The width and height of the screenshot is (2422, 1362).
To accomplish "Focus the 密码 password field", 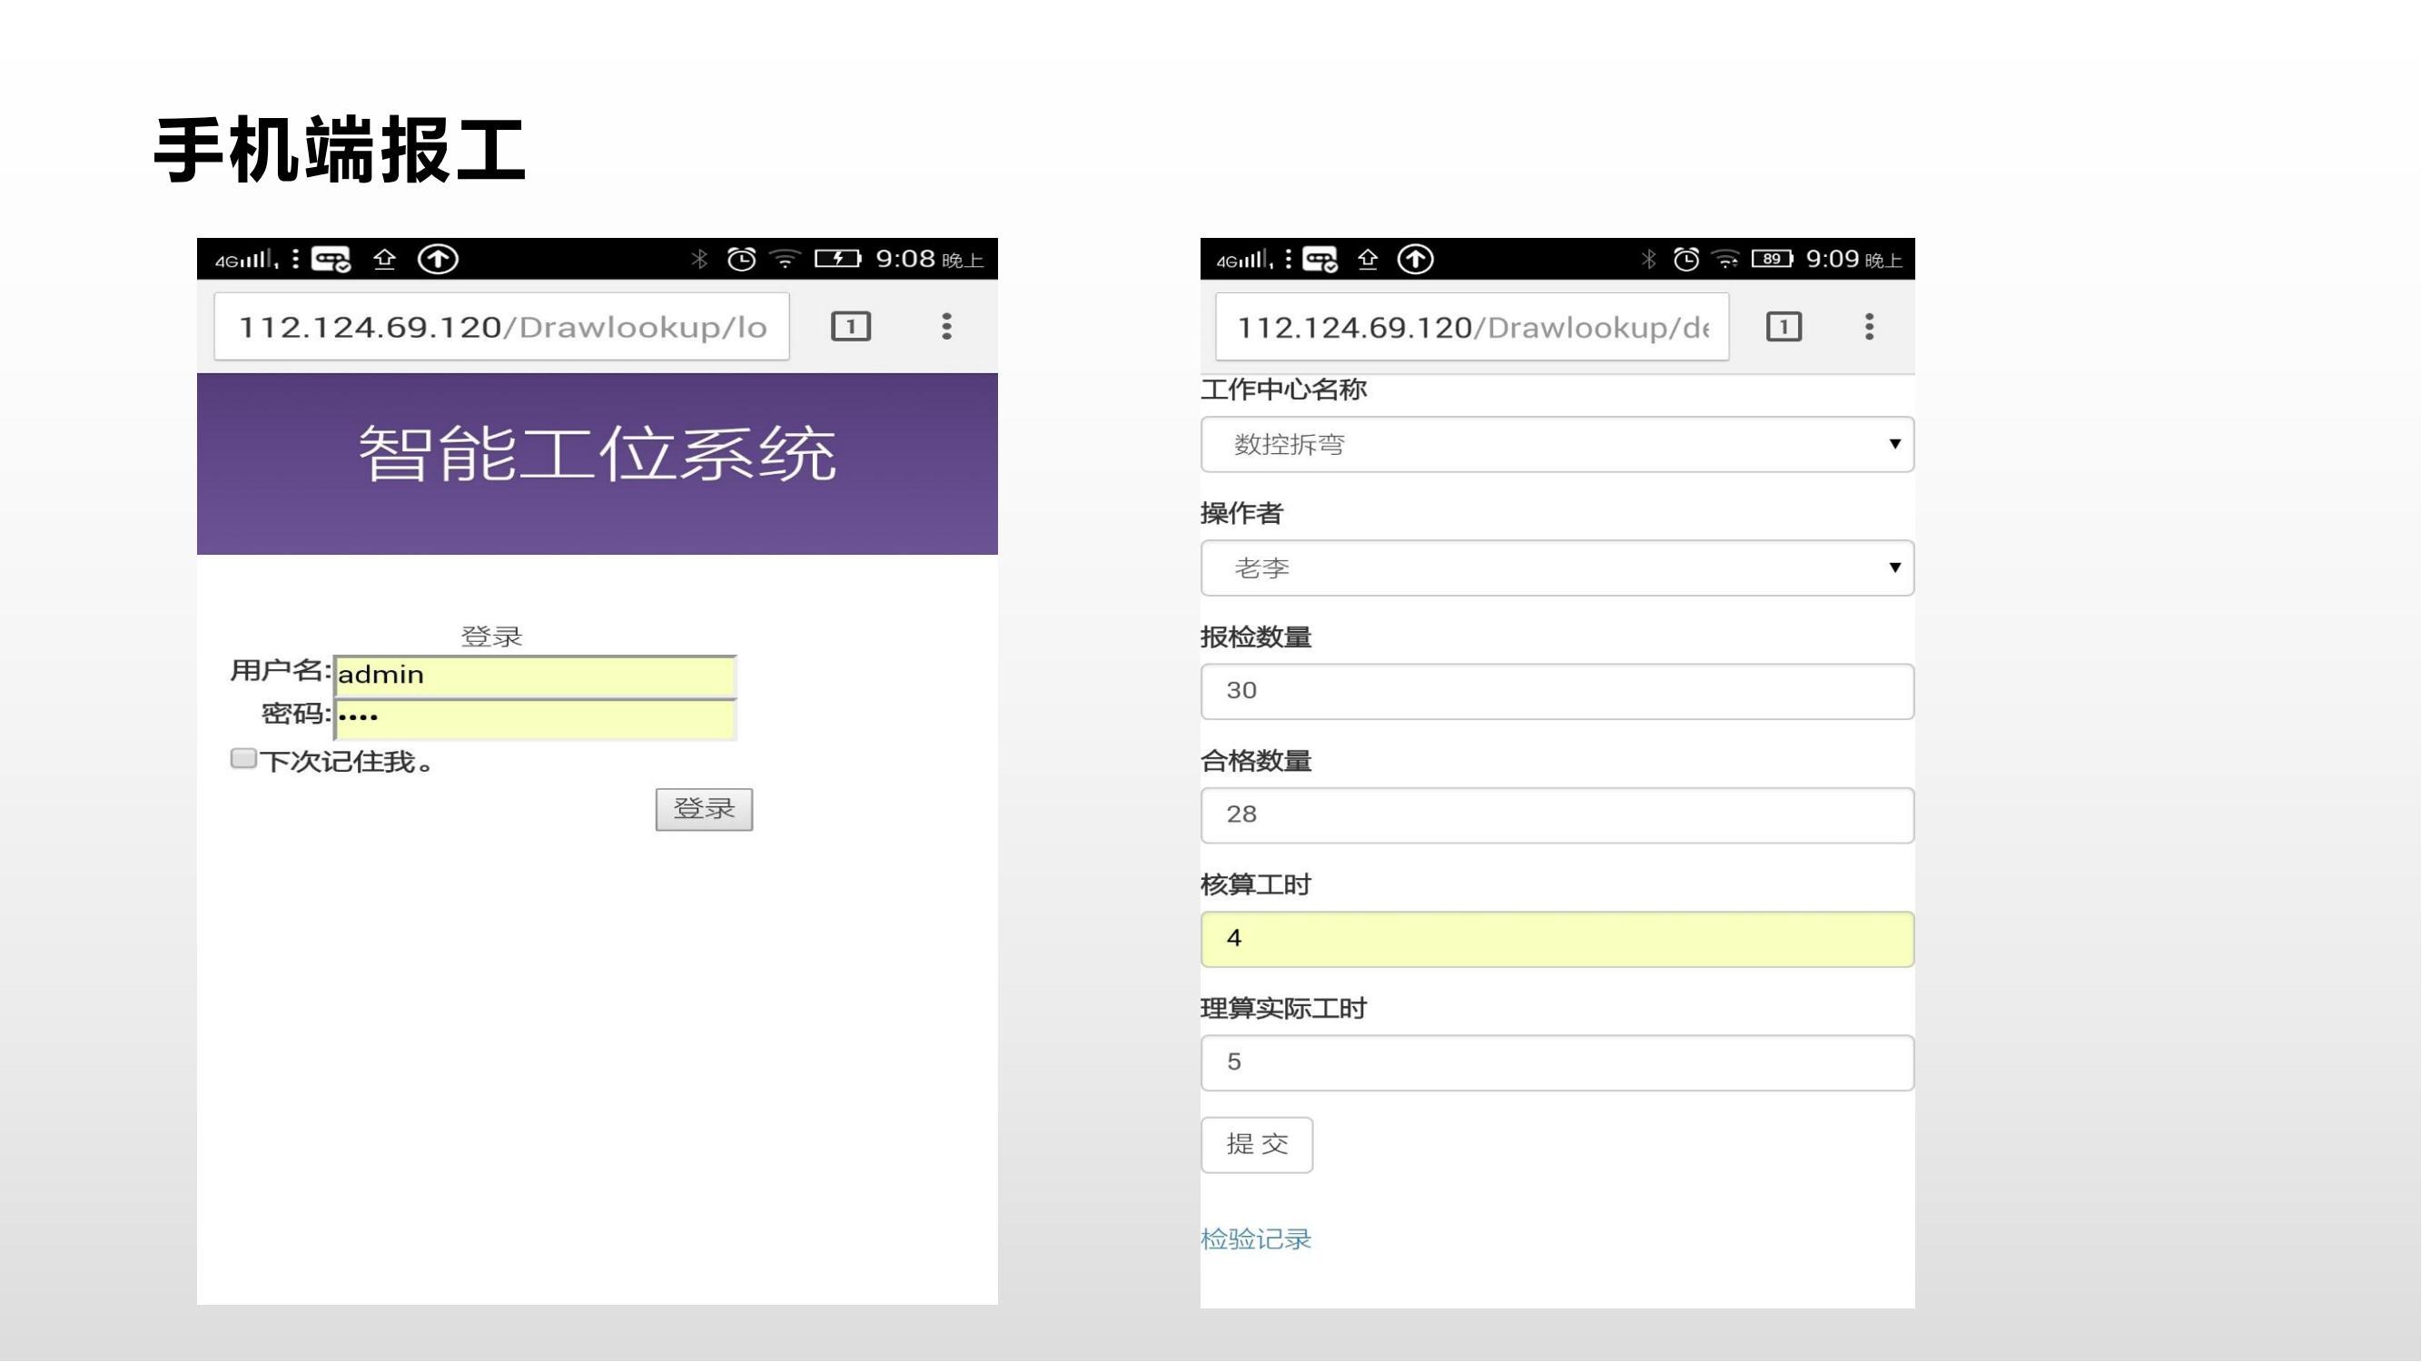I will coord(535,719).
